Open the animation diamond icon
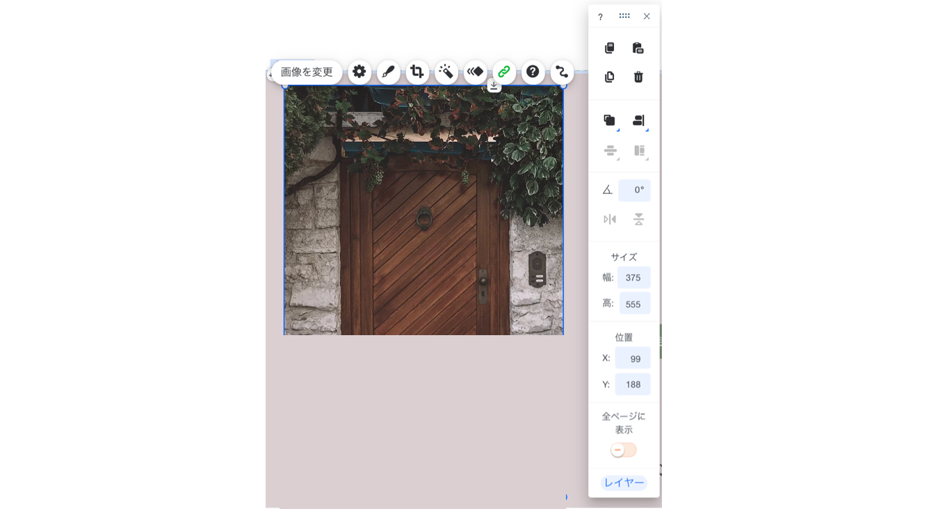Viewport: 947px width, 509px height. coord(476,72)
